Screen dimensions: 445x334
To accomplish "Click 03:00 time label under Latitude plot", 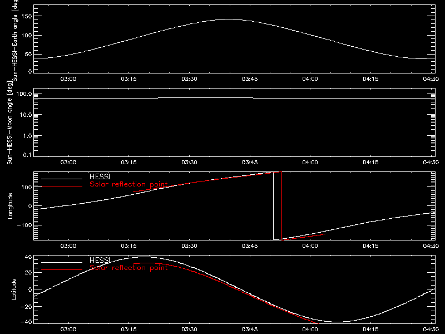I will click(x=68, y=329).
